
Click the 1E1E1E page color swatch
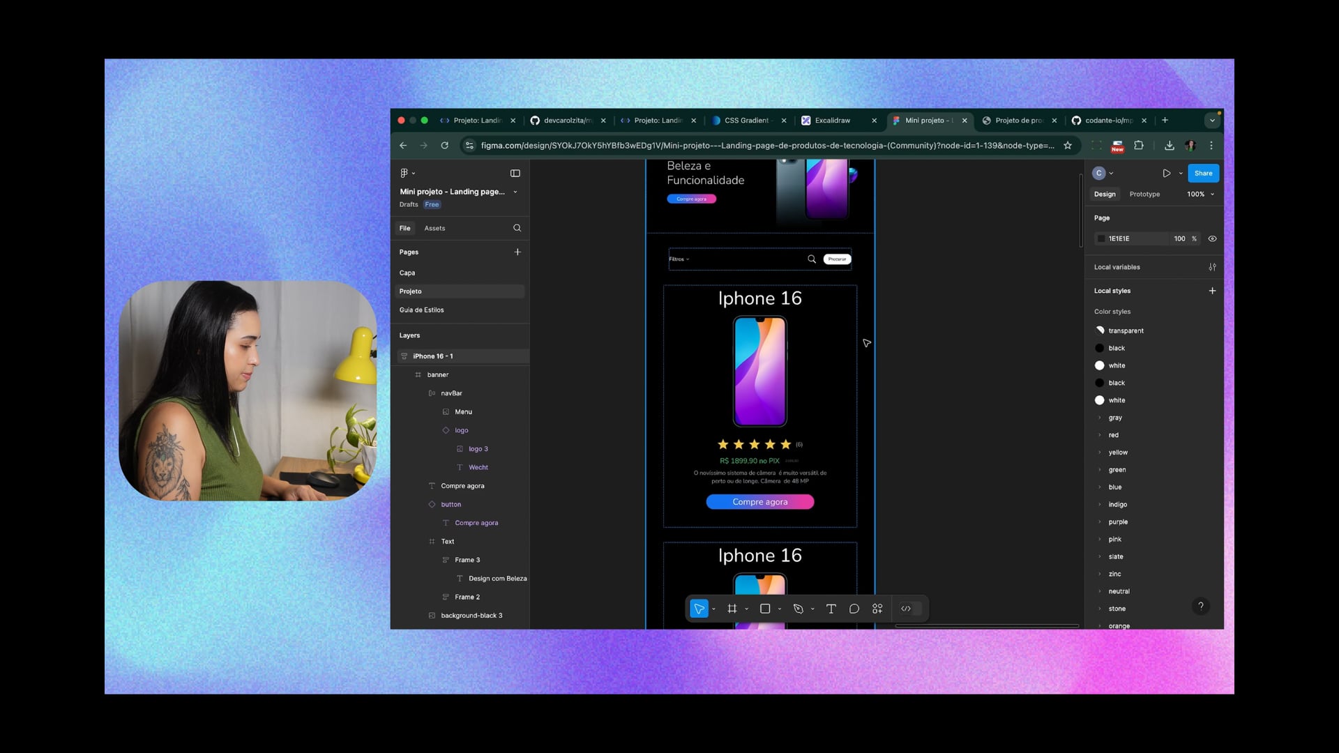1101,238
